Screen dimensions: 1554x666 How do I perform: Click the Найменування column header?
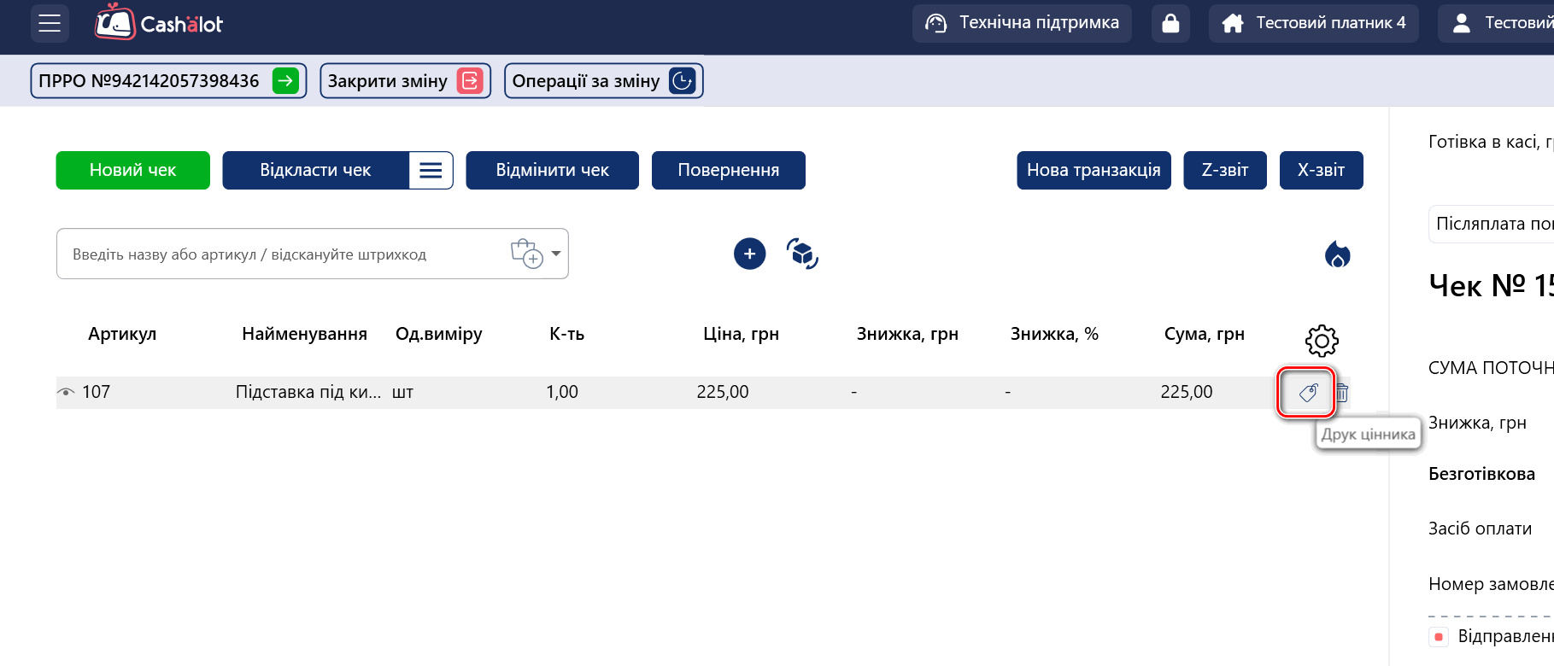click(304, 334)
